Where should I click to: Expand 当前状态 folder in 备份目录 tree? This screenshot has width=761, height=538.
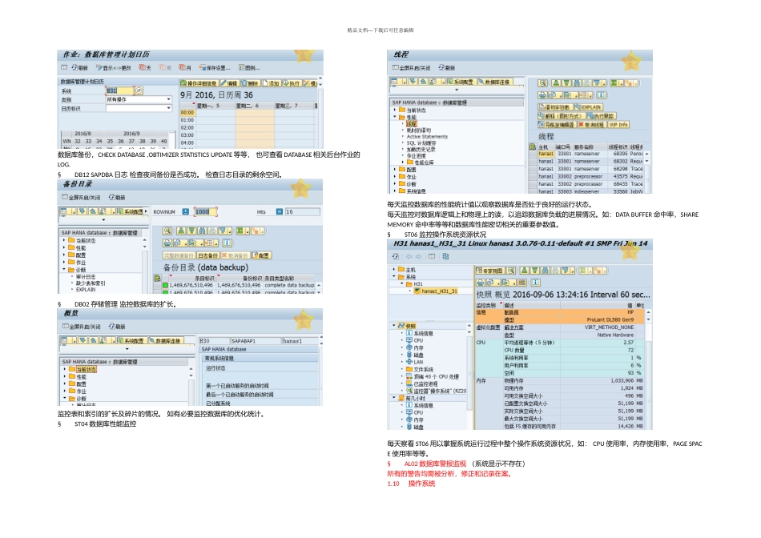[64, 241]
